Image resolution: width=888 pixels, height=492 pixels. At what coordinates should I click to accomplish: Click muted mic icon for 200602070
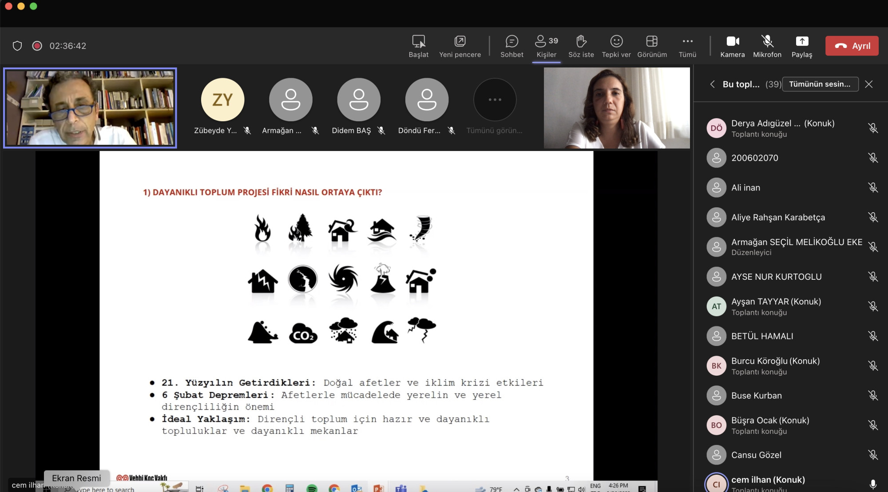pos(873,158)
